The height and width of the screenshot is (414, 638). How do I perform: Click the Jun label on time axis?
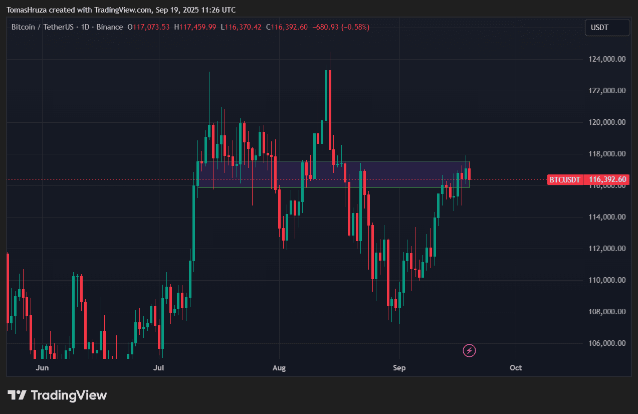click(x=43, y=367)
